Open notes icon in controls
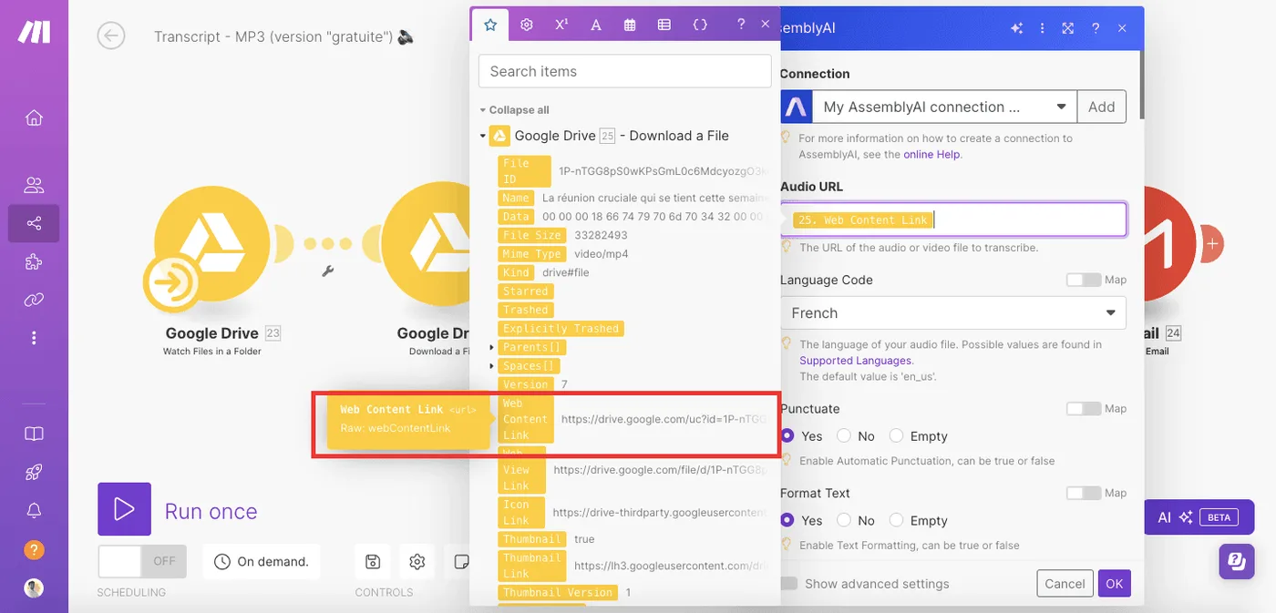The image size is (1276, 613). point(460,562)
